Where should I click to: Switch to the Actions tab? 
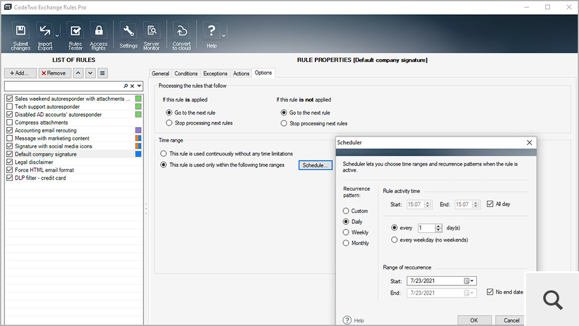(241, 73)
